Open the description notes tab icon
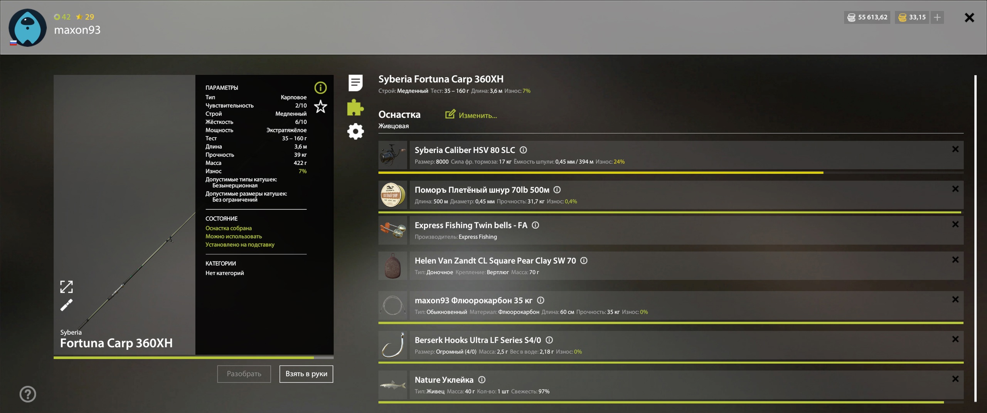This screenshot has height=413, width=987. tap(355, 83)
